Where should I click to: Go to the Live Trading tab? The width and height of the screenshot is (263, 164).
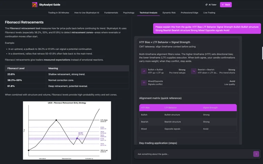pos(209,13)
